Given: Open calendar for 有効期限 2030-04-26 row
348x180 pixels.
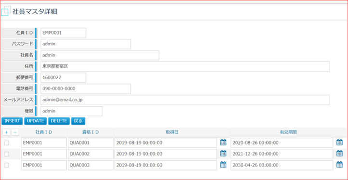Looking at the screenshot, I should click(x=339, y=165).
